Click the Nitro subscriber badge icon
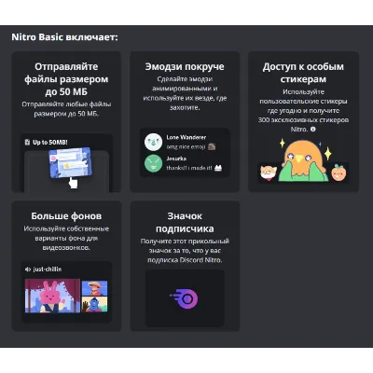 coord(184,298)
